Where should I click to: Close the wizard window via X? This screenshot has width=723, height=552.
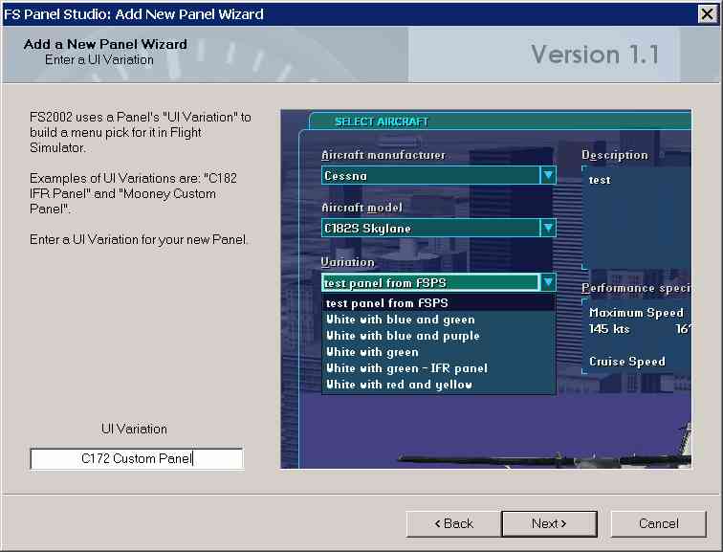(707, 13)
